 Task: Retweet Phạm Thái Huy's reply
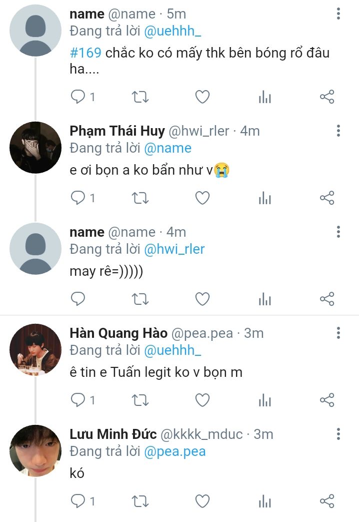(140, 198)
